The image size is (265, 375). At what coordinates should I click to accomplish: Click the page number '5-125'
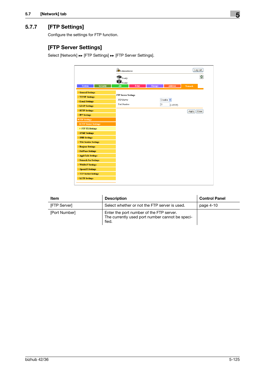click(x=234, y=359)
